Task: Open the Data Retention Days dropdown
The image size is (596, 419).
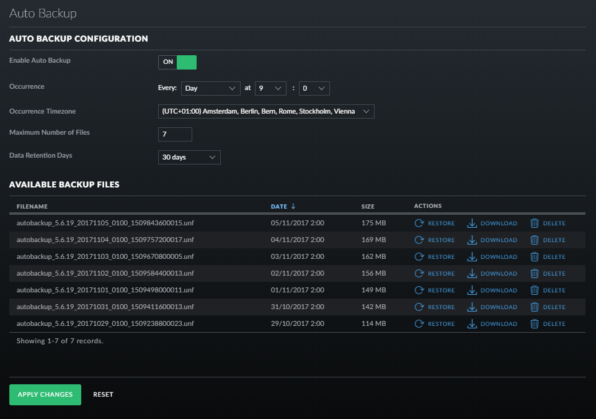Action: point(189,158)
